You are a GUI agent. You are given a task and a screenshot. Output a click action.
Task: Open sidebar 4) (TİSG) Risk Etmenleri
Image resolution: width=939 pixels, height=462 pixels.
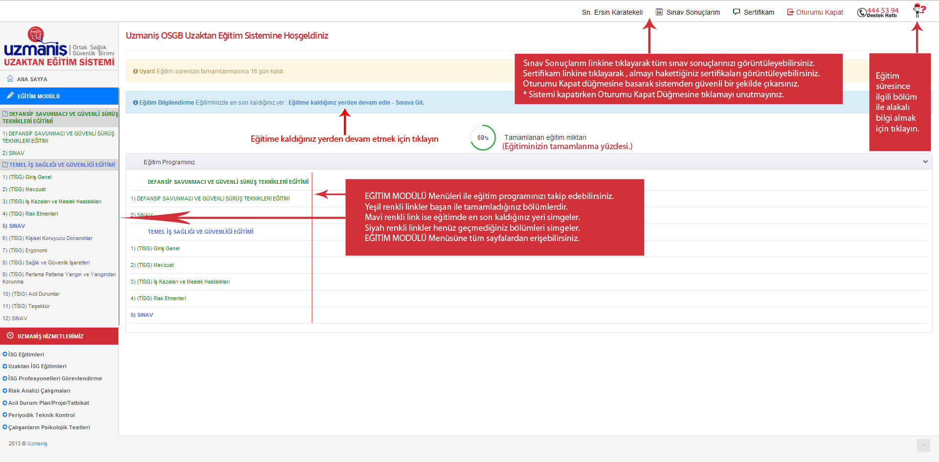30,214
